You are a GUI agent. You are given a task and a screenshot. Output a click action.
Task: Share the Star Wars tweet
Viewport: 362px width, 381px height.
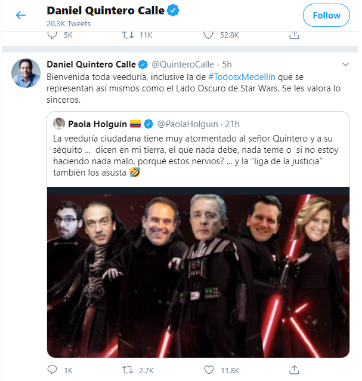click(x=293, y=370)
